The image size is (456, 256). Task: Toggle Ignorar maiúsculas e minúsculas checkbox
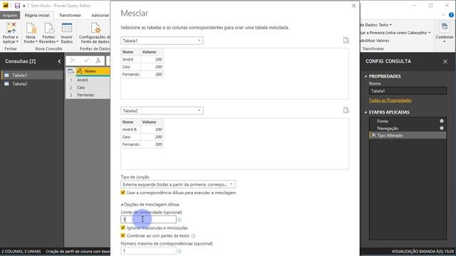123,228
